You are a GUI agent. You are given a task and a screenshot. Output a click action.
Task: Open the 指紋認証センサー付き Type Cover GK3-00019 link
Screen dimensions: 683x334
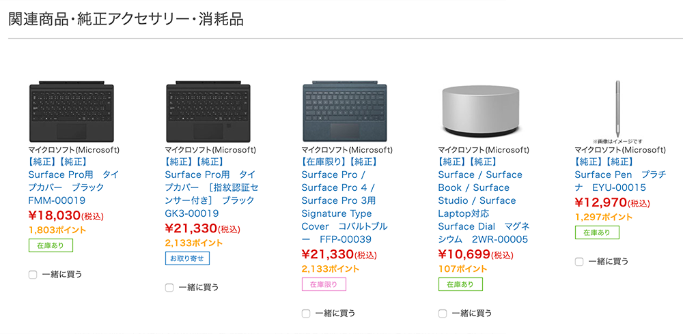[x=210, y=194]
